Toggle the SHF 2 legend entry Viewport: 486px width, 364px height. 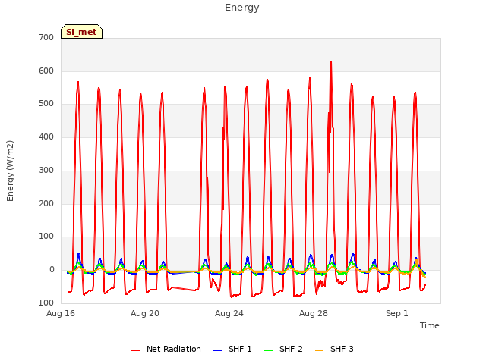click(x=283, y=349)
